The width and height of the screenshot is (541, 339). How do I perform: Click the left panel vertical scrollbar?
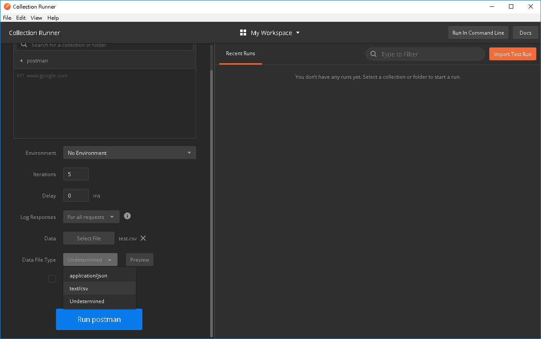[211, 203]
